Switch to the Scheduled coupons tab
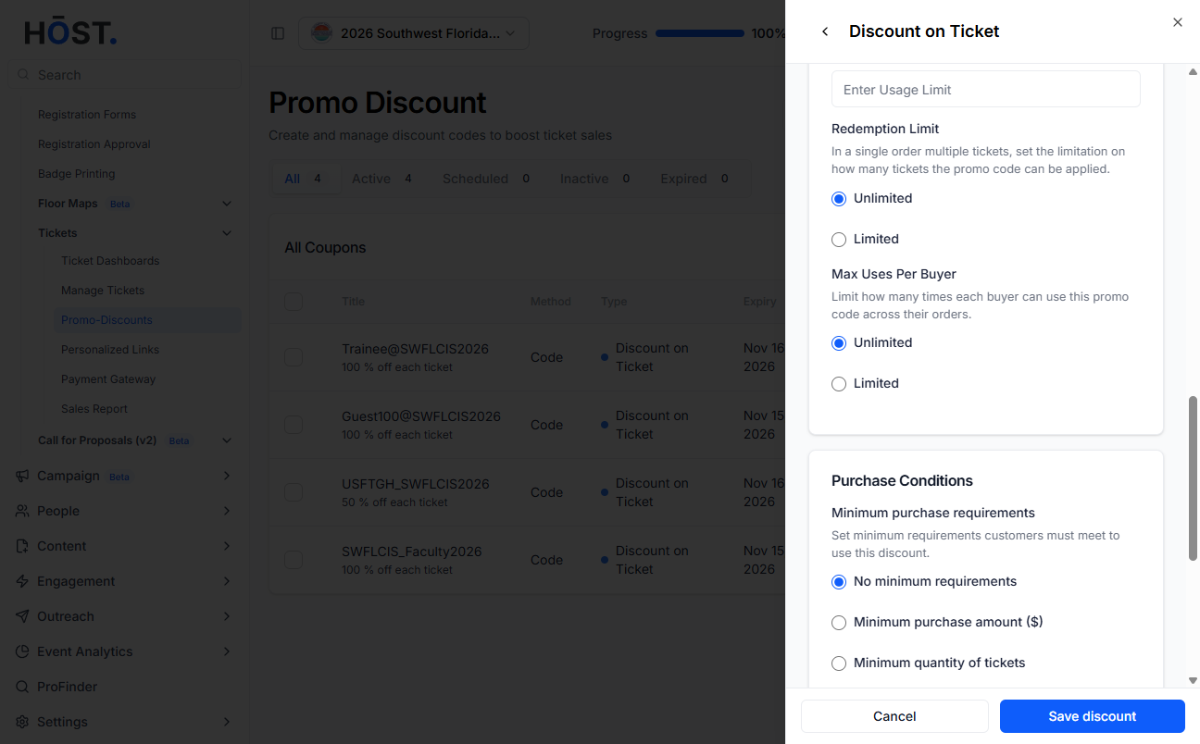This screenshot has height=744, width=1200. (487, 179)
